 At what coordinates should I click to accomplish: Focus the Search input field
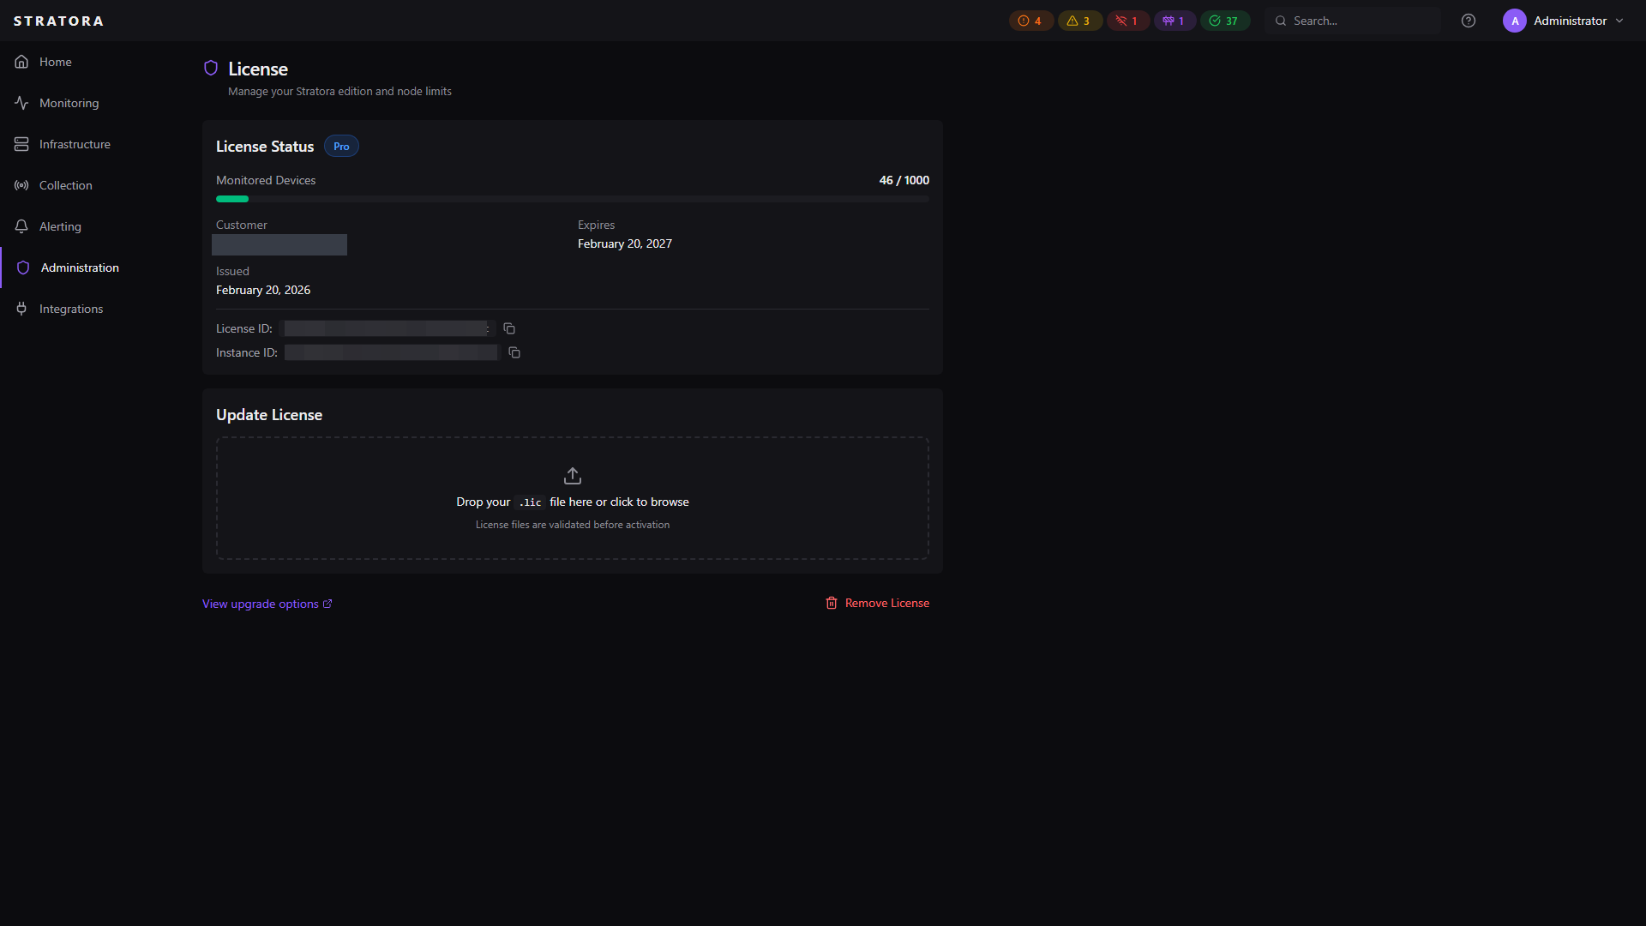(1353, 21)
